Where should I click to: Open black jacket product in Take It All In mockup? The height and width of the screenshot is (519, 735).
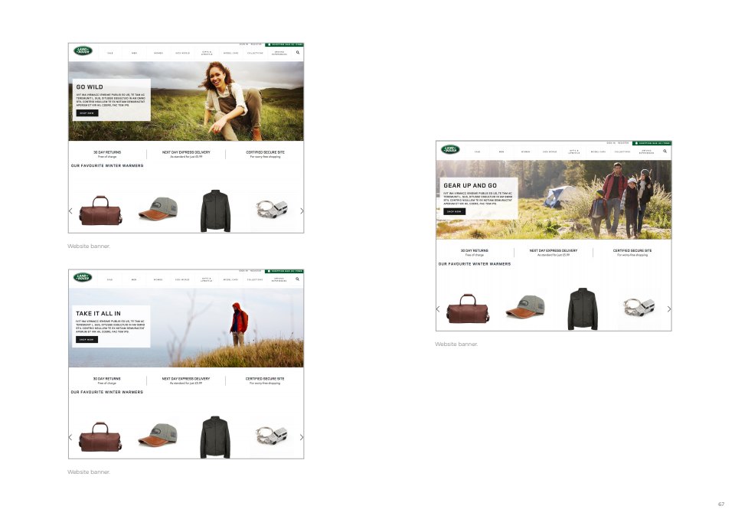pos(216,437)
